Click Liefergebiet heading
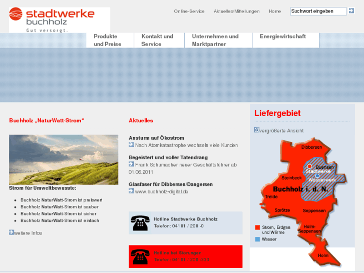The width and height of the screenshot is (364, 273). [277, 113]
